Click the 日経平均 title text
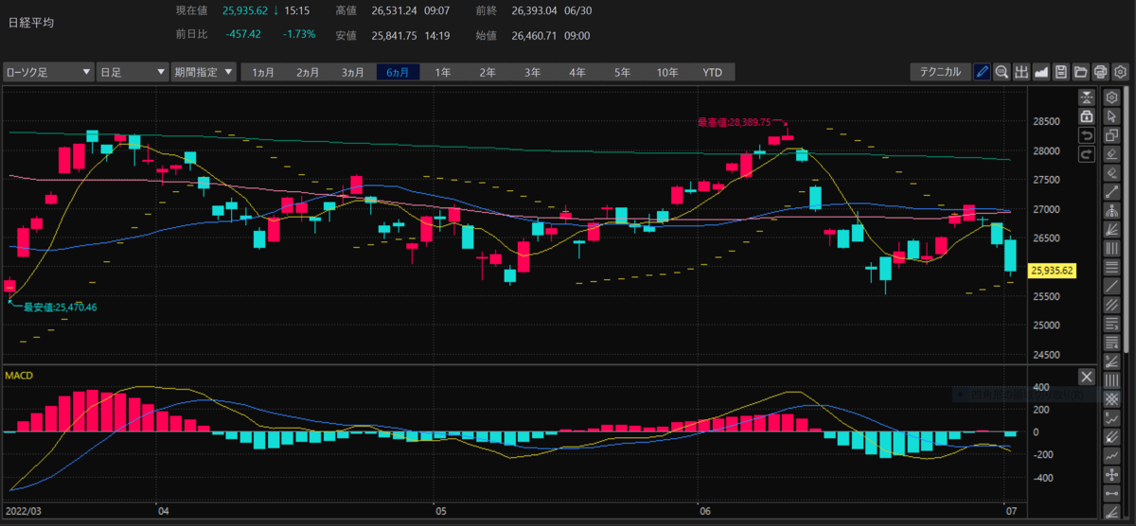Viewport: 1136px width, 526px height. point(31,21)
